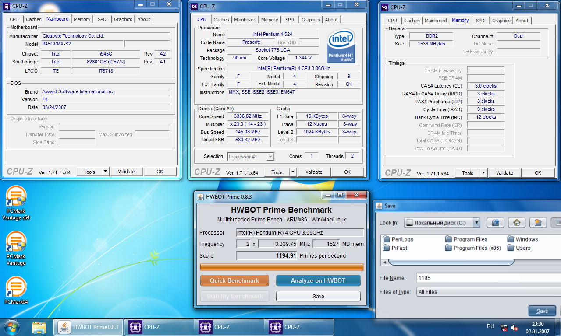Viewport: 561px width, 336px height.
Task: Click the Multiplier value x 23.0 ( 14 - 23 )
Action: click(x=249, y=124)
